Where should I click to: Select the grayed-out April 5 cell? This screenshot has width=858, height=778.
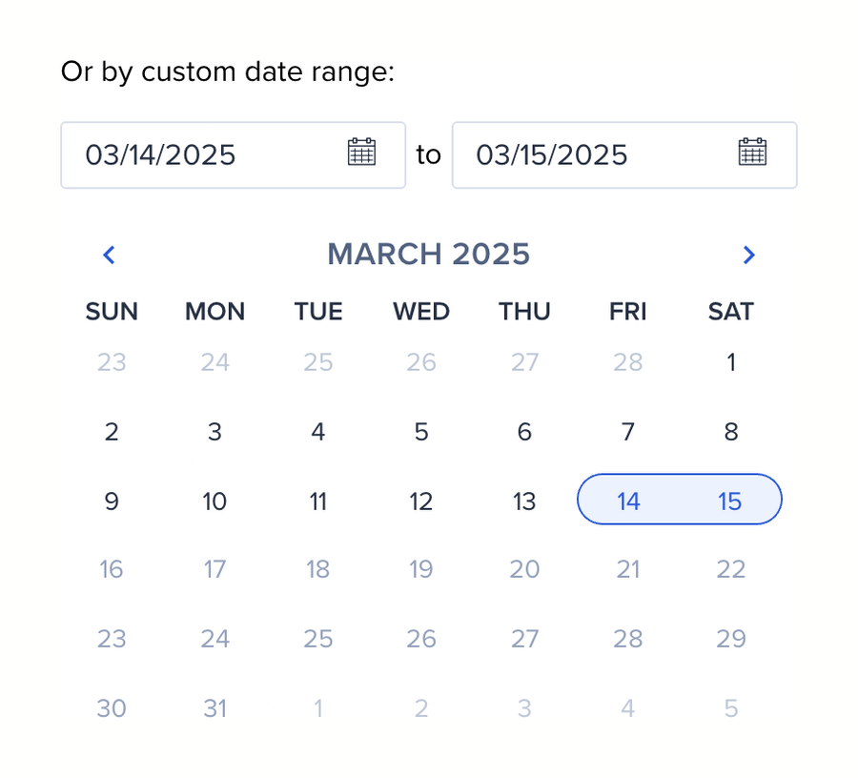[x=731, y=708]
